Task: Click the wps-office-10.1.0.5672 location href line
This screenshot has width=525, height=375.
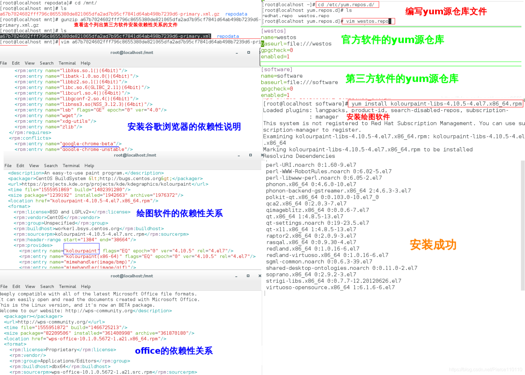Action: click(x=85, y=339)
